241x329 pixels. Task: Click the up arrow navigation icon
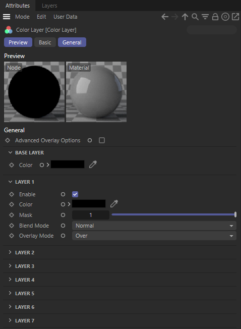pyautogui.click(x=185, y=17)
